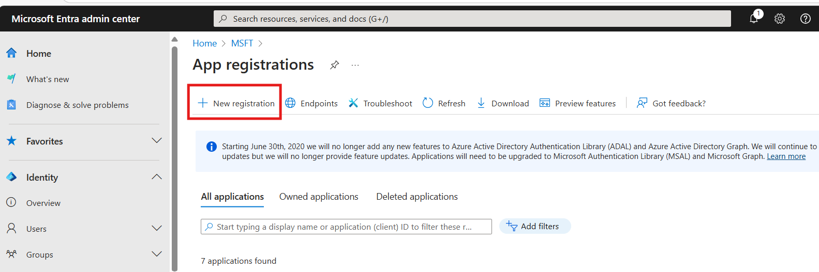Click the Endpoints toolbar label
This screenshot has width=819, height=272.
319,103
